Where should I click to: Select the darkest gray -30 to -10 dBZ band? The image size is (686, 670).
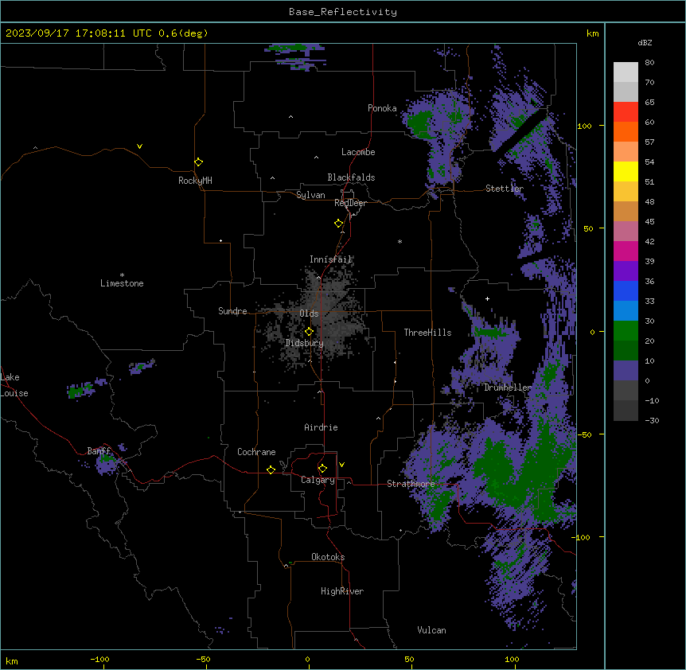pyautogui.click(x=626, y=411)
